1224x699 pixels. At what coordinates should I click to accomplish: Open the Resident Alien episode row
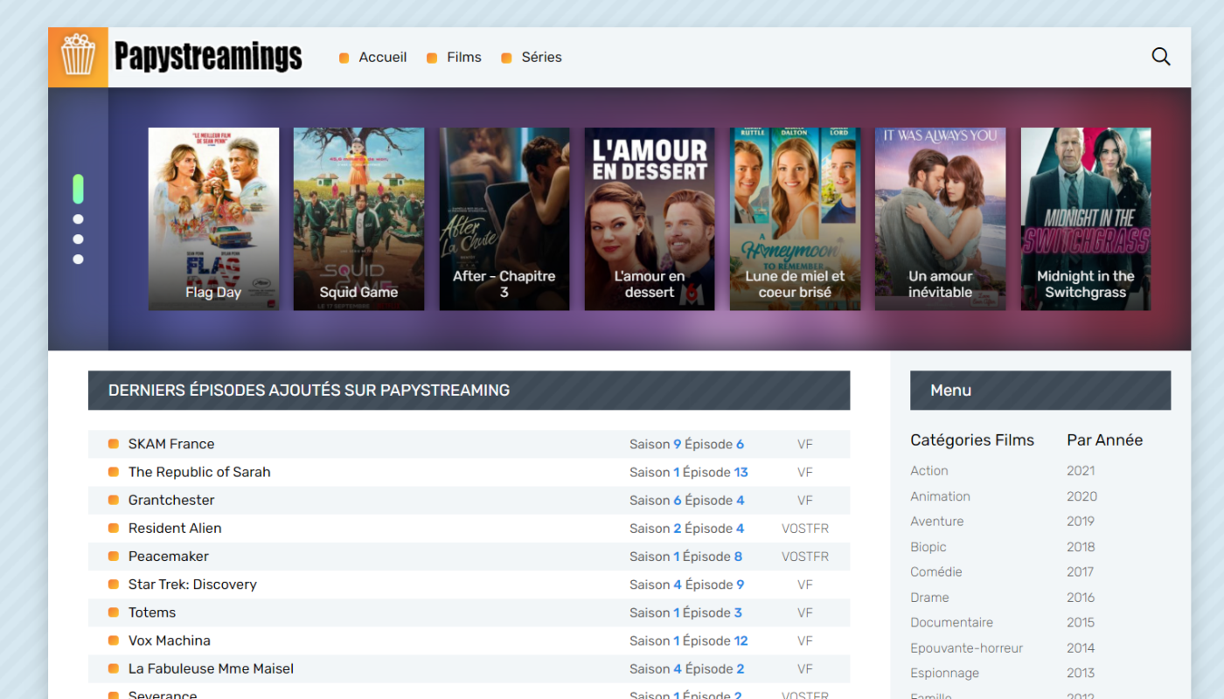[469, 528]
